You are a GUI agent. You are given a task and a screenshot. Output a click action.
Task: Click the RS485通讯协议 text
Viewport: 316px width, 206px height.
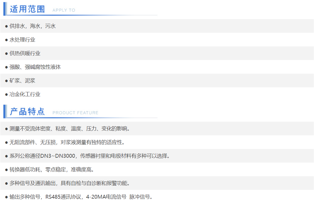[64, 197]
